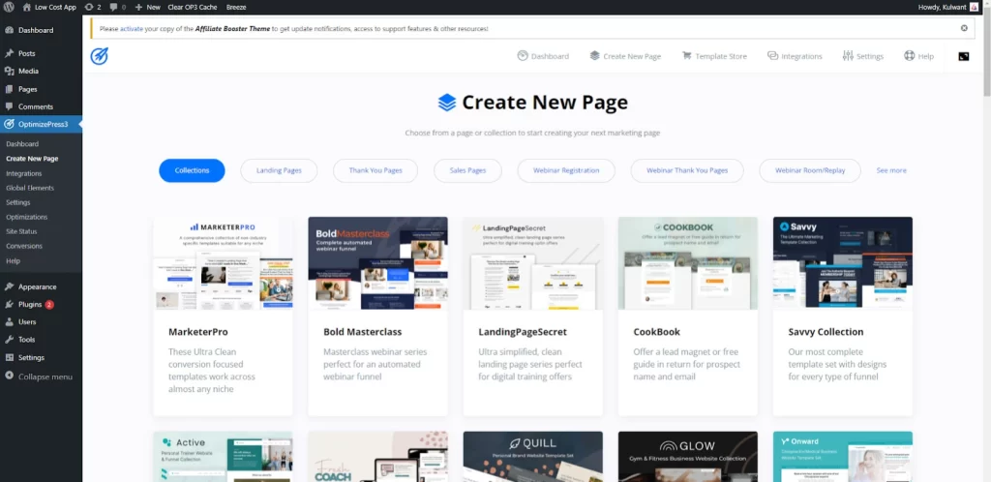The width and height of the screenshot is (991, 482).
Task: Open the + New menu in admin bar
Action: 147,7
